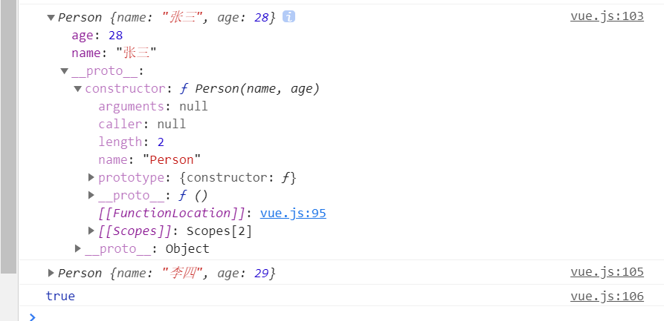Image resolution: width=664 pixels, height=321 pixels.
Task: Expand the prototype {constructor: f} entry
Action: (91, 177)
